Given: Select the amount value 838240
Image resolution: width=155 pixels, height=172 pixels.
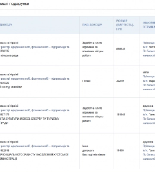Looking at the screenshot, I should click(x=121, y=49).
